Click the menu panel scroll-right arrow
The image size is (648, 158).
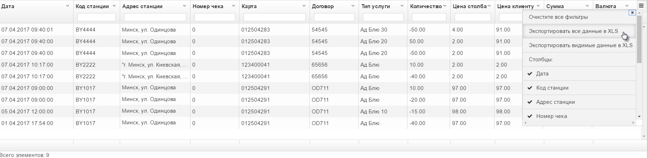coord(633,123)
